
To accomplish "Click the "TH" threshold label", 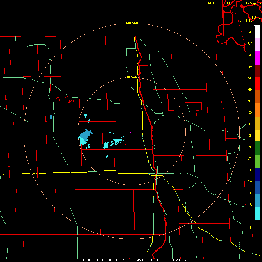I will (x=250, y=227).
